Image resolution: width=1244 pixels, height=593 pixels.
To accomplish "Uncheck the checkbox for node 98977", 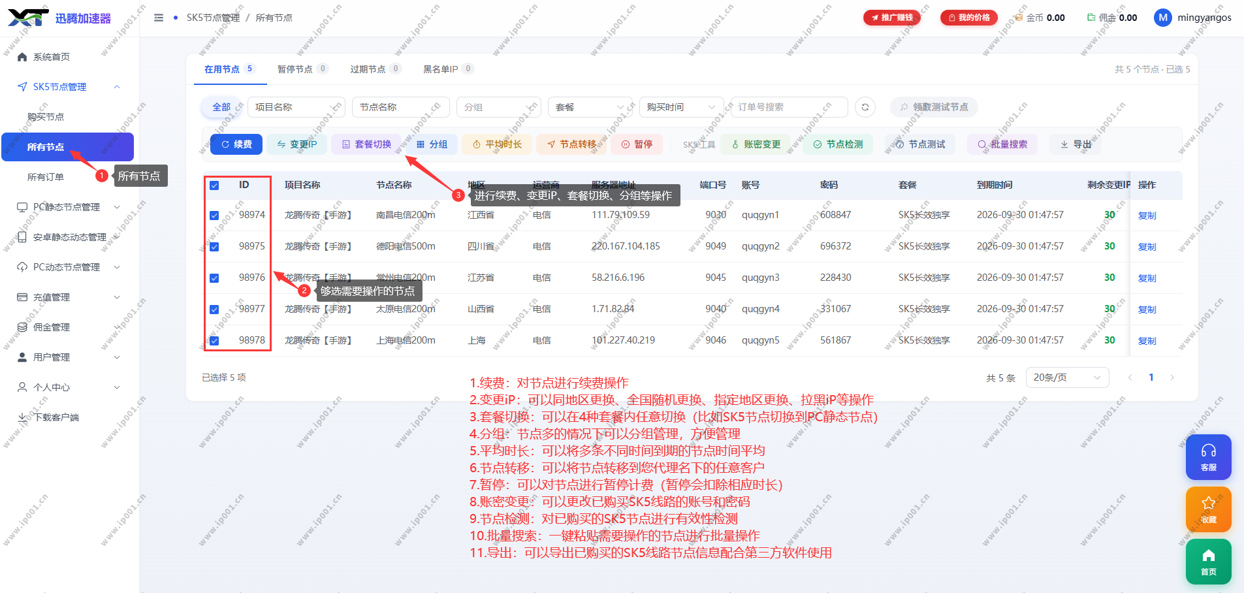I will 214,310.
